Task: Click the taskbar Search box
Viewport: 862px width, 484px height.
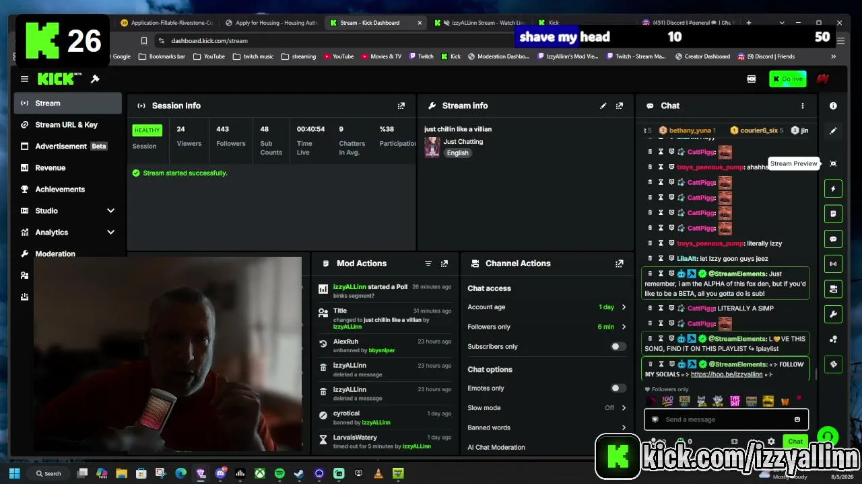Action: (x=49, y=473)
